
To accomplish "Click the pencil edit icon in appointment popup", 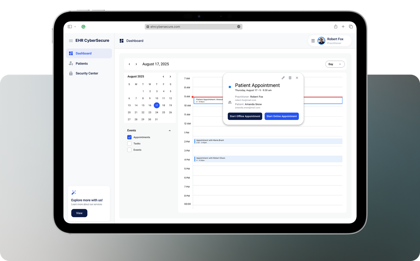I will [x=283, y=78].
